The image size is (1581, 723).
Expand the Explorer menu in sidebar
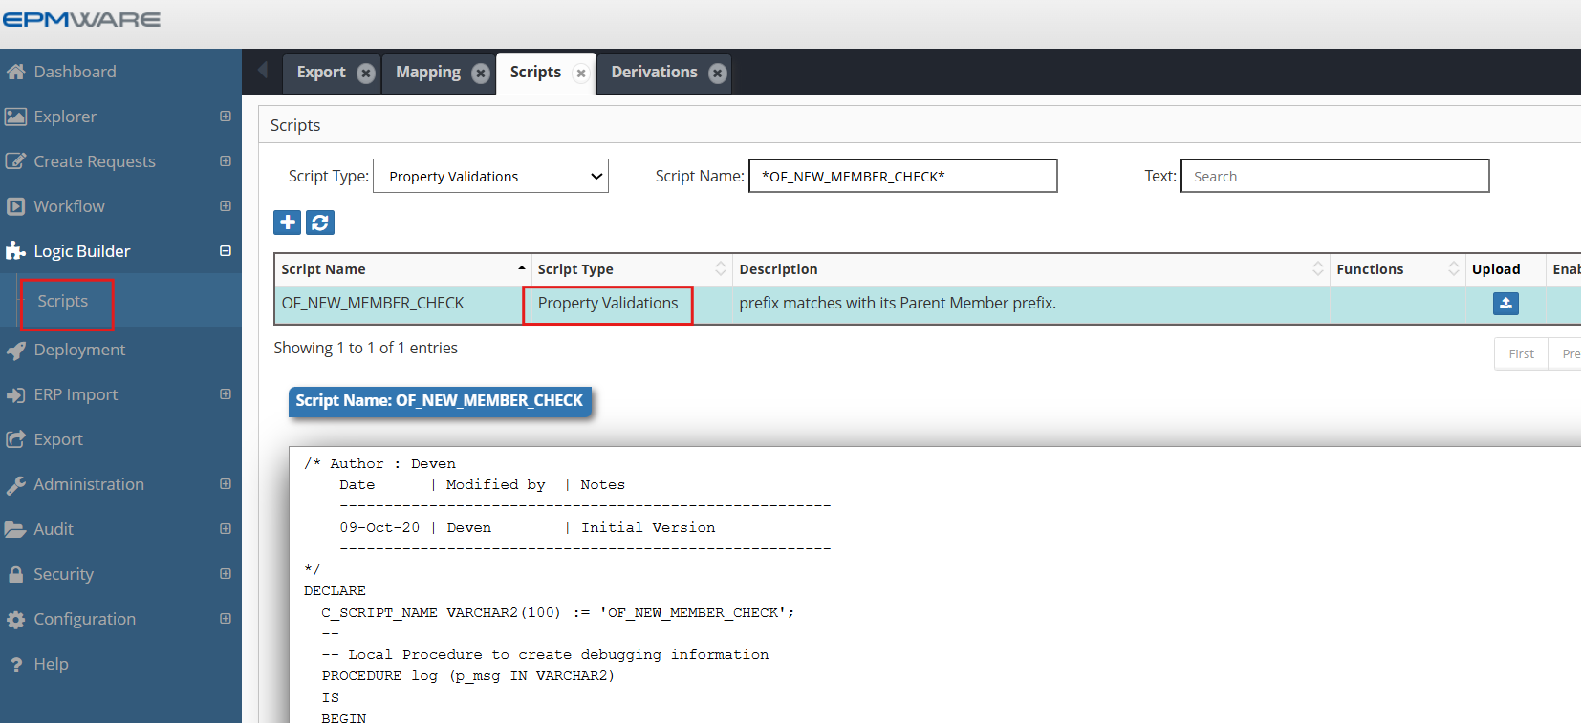tap(226, 117)
